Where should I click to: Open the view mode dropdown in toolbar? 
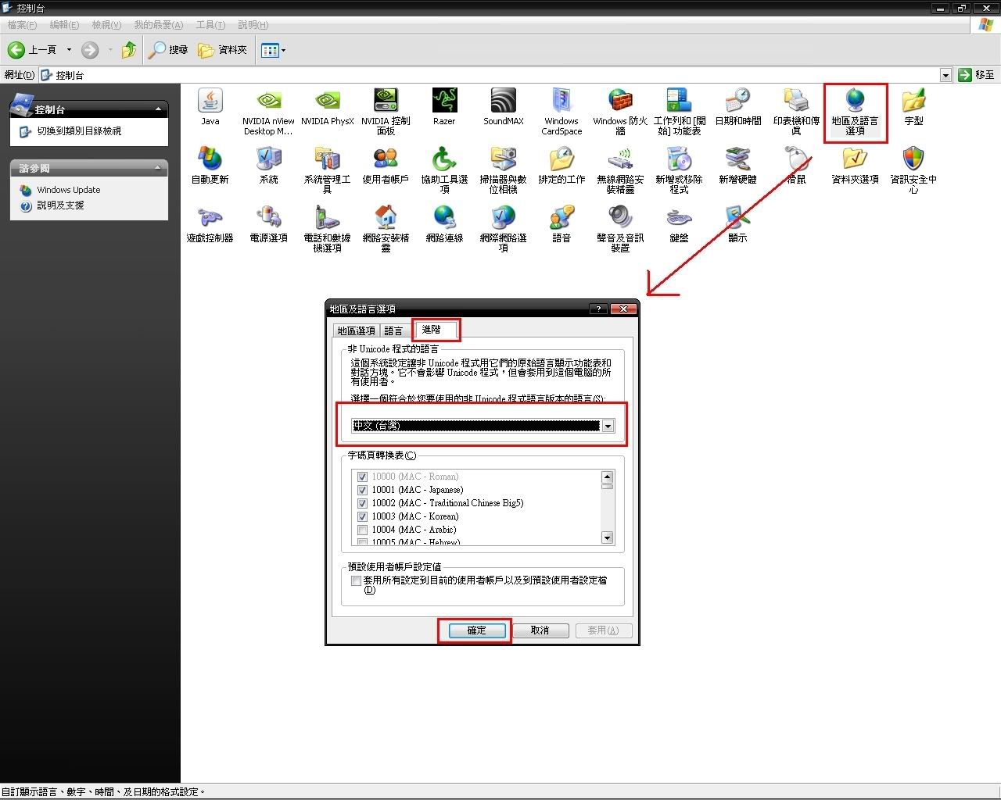(x=283, y=51)
